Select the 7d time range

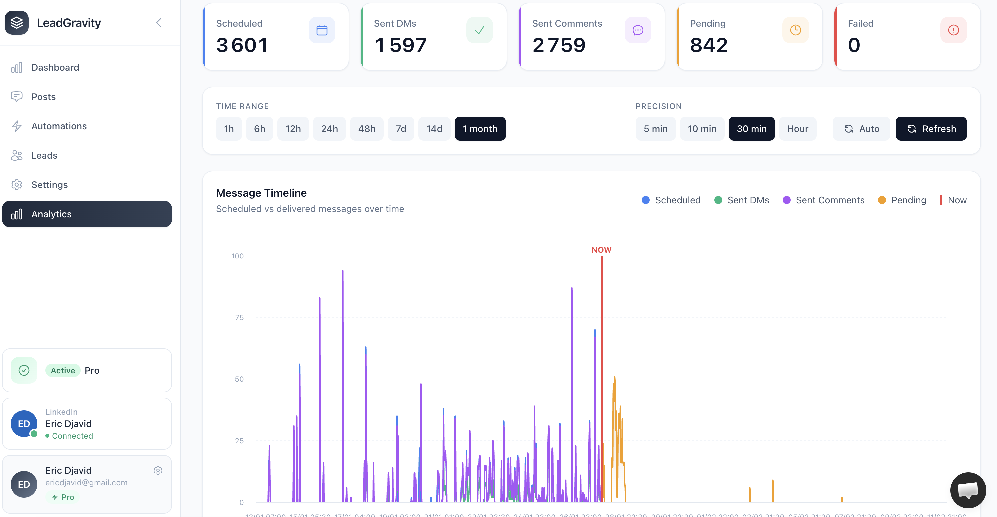tap(401, 128)
